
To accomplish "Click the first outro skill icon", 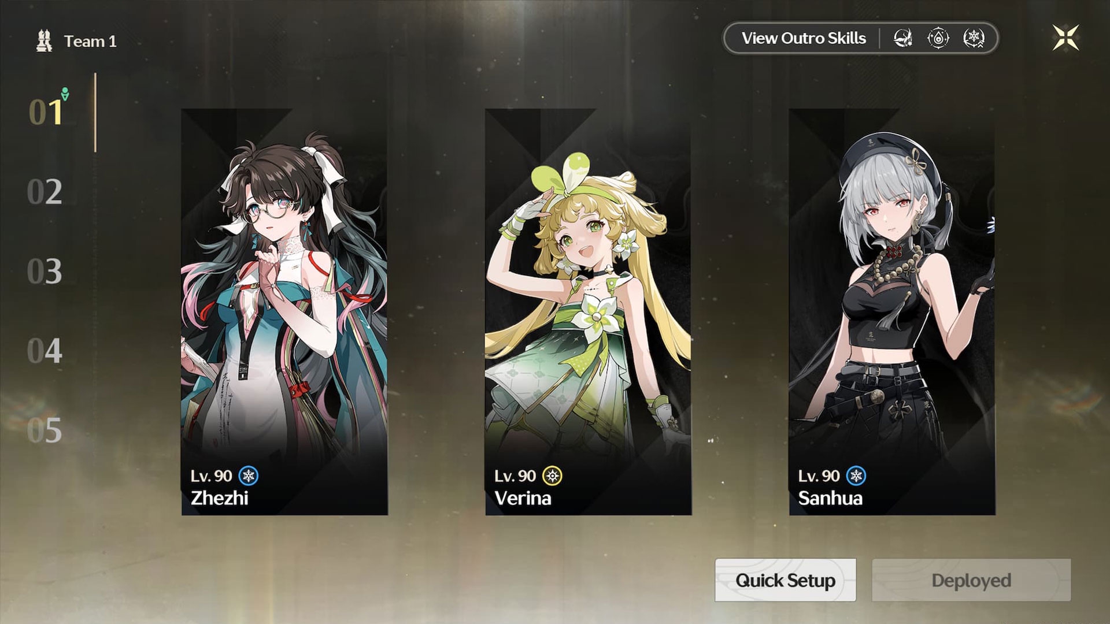I will pyautogui.click(x=903, y=38).
